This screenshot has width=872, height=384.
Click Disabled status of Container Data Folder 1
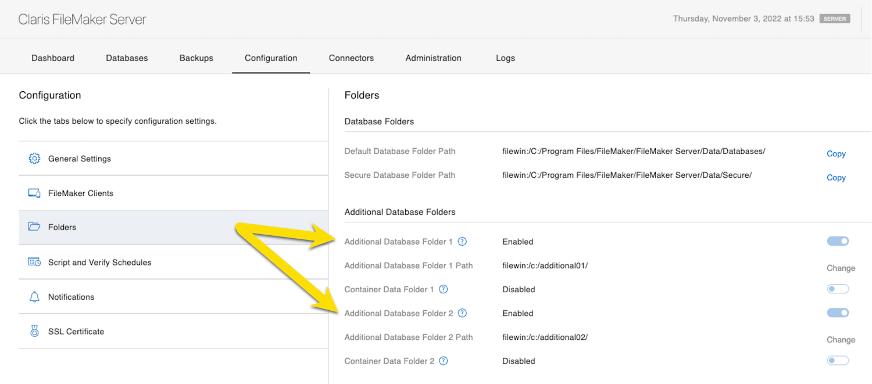point(519,289)
